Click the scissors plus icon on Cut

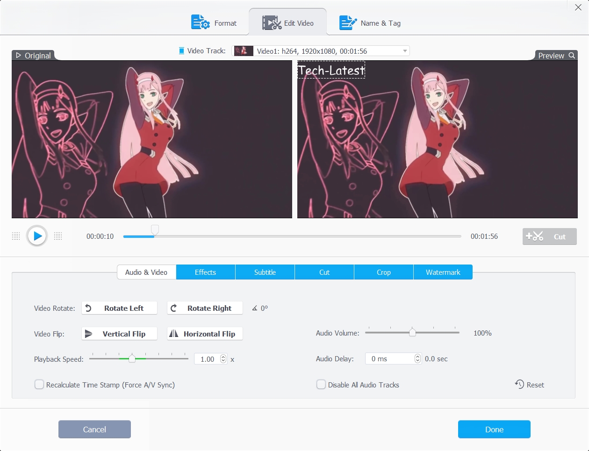tap(535, 236)
